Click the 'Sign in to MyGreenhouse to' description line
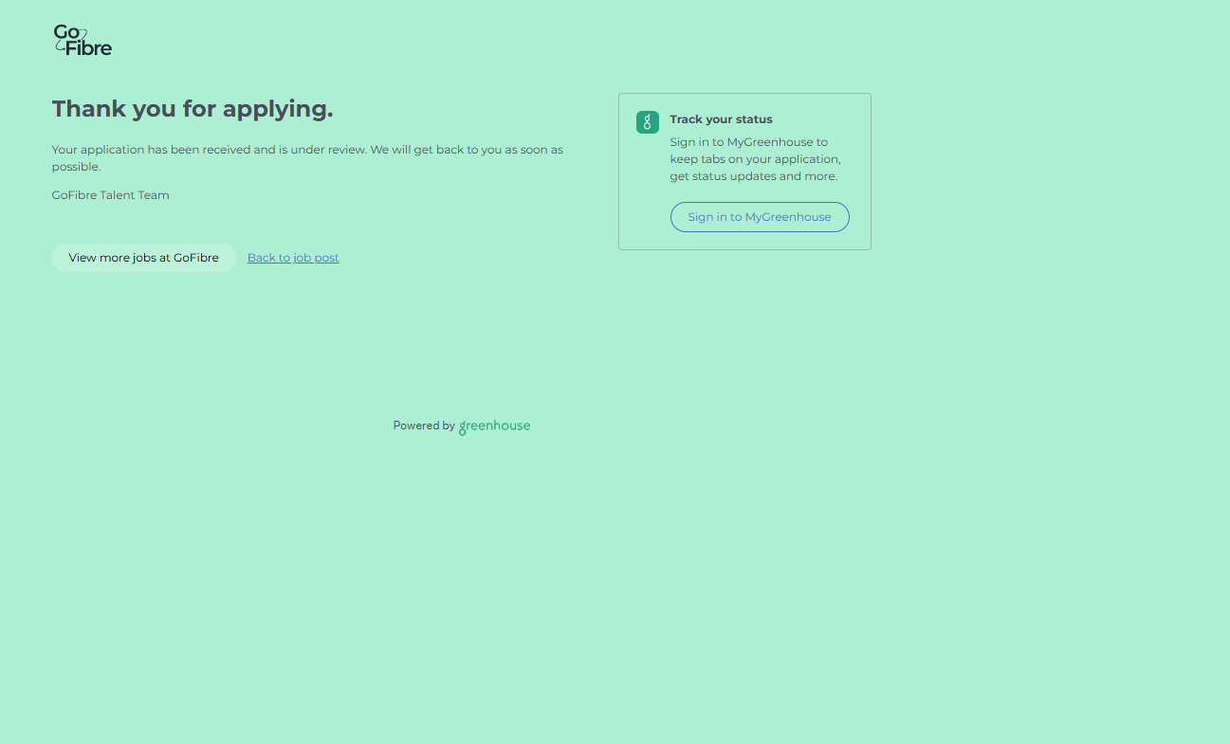This screenshot has width=1230, height=744. point(748,142)
